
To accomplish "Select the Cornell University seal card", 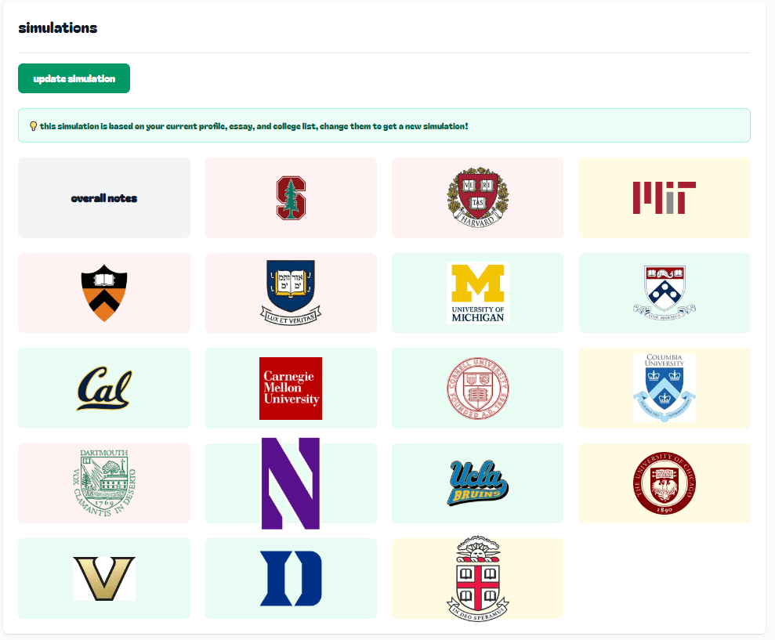I will [477, 388].
